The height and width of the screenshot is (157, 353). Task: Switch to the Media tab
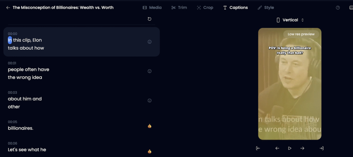[x=152, y=8]
